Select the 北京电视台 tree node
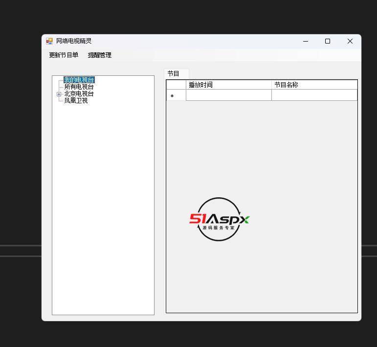Screen dimensions: 377x347 click(x=79, y=94)
